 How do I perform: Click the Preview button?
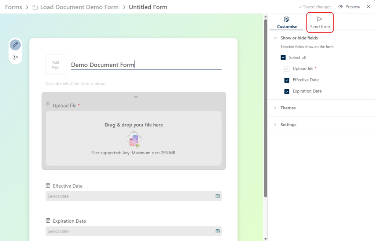[x=349, y=7]
